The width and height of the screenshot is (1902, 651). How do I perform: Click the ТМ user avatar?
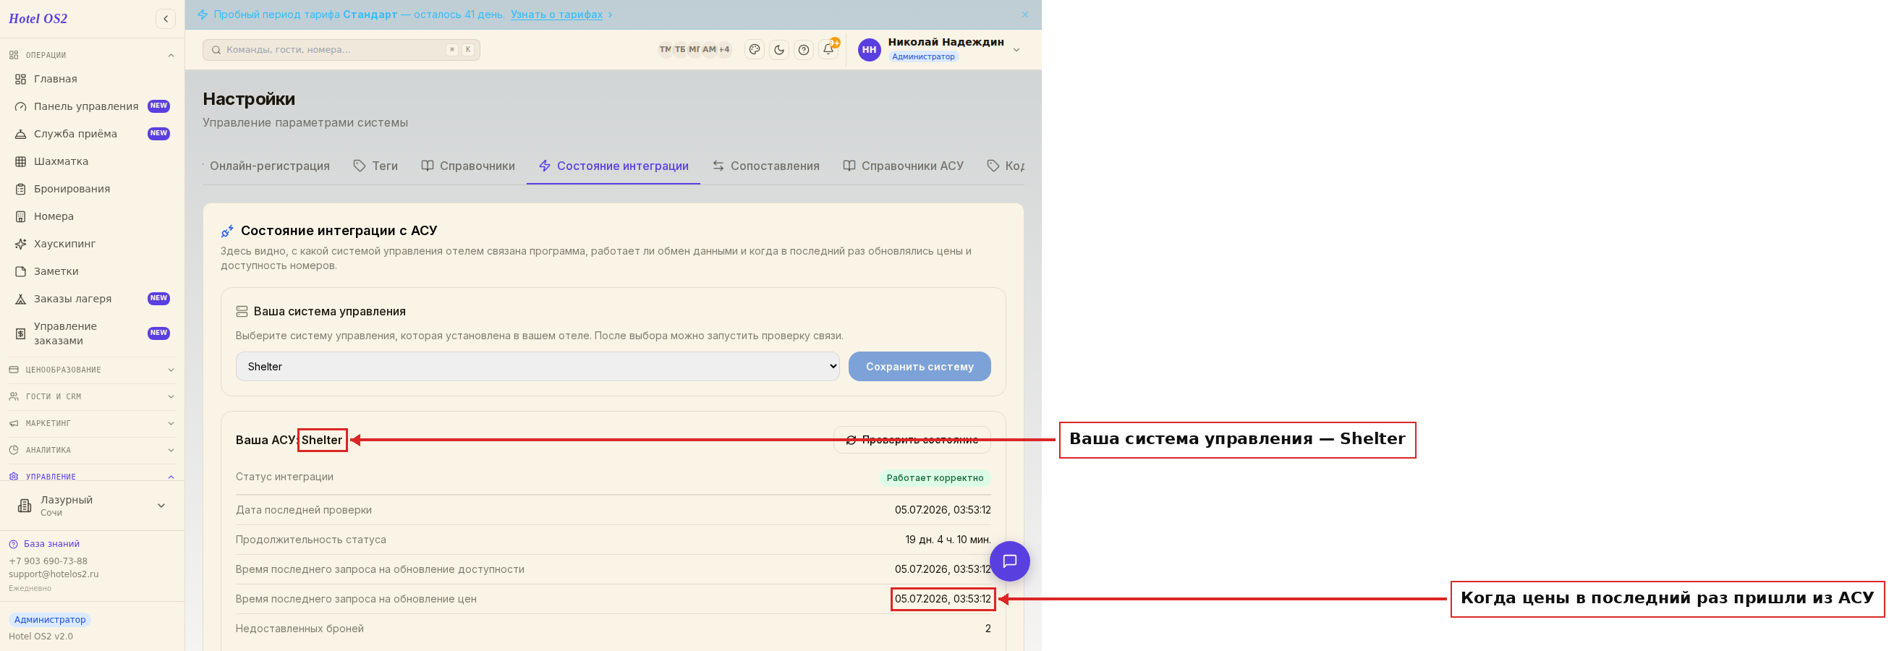tap(666, 49)
